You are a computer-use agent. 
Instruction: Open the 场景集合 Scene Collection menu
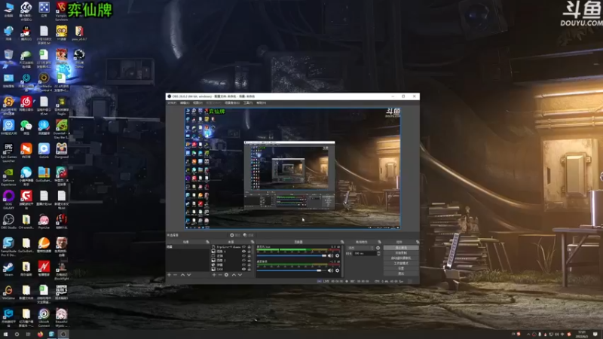[232, 103]
